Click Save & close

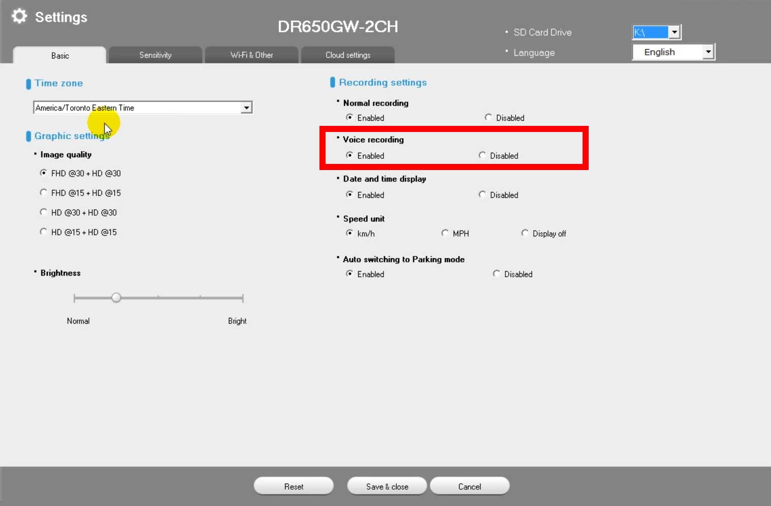click(x=387, y=486)
